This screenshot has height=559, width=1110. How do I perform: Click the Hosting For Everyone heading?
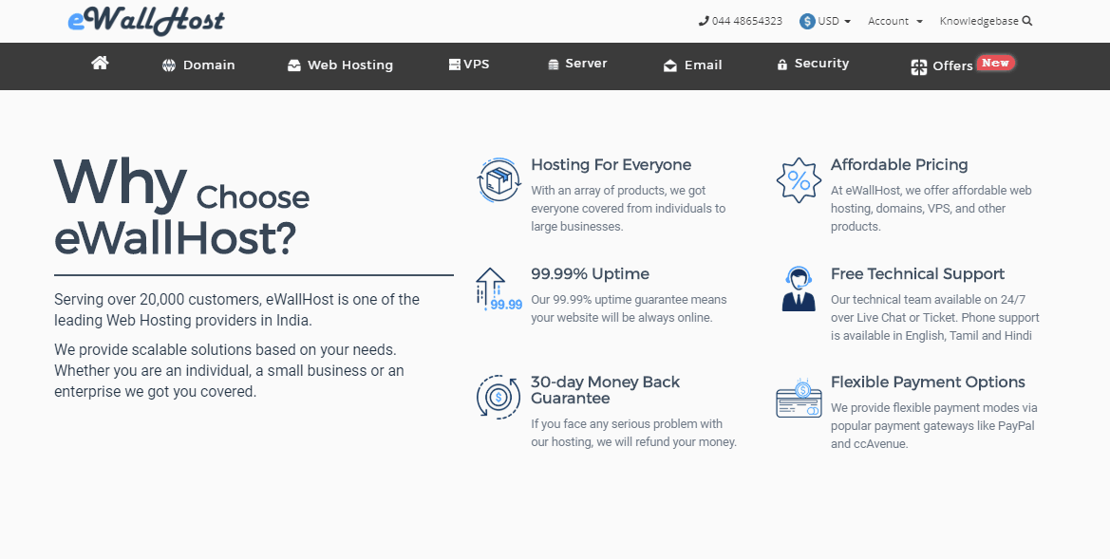tap(611, 165)
